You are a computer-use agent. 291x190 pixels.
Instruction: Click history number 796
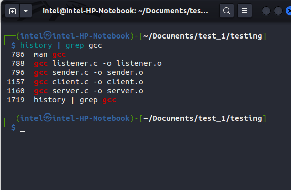click(x=18, y=73)
